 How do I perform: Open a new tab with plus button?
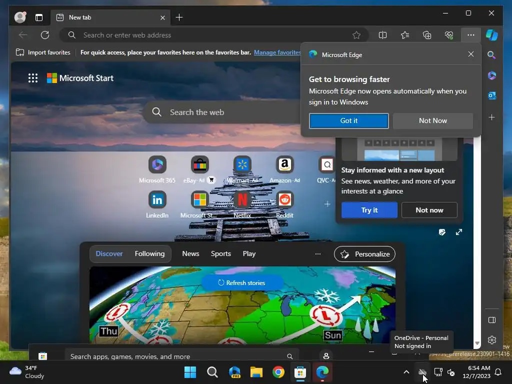pos(179,17)
